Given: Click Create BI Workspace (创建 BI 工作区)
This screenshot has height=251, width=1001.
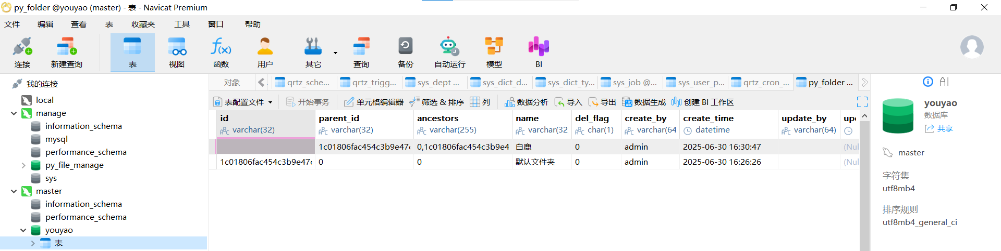Looking at the screenshot, I should [x=703, y=102].
